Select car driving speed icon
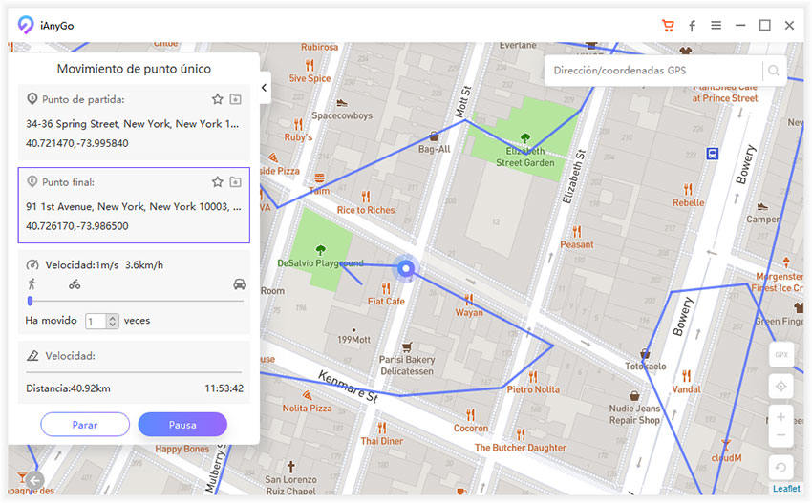812x503 pixels. pyautogui.click(x=239, y=284)
